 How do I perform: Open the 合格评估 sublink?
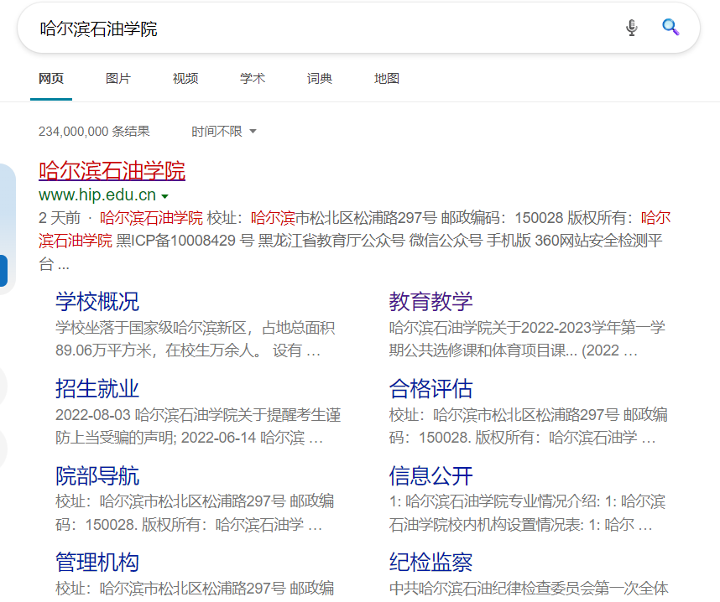pos(430,388)
